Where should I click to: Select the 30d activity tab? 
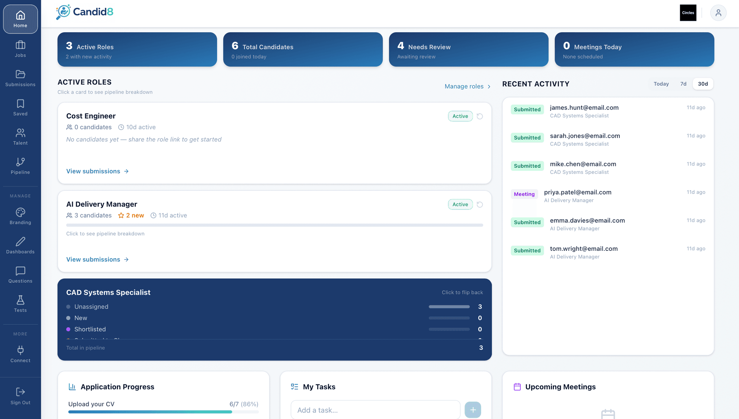click(x=703, y=84)
